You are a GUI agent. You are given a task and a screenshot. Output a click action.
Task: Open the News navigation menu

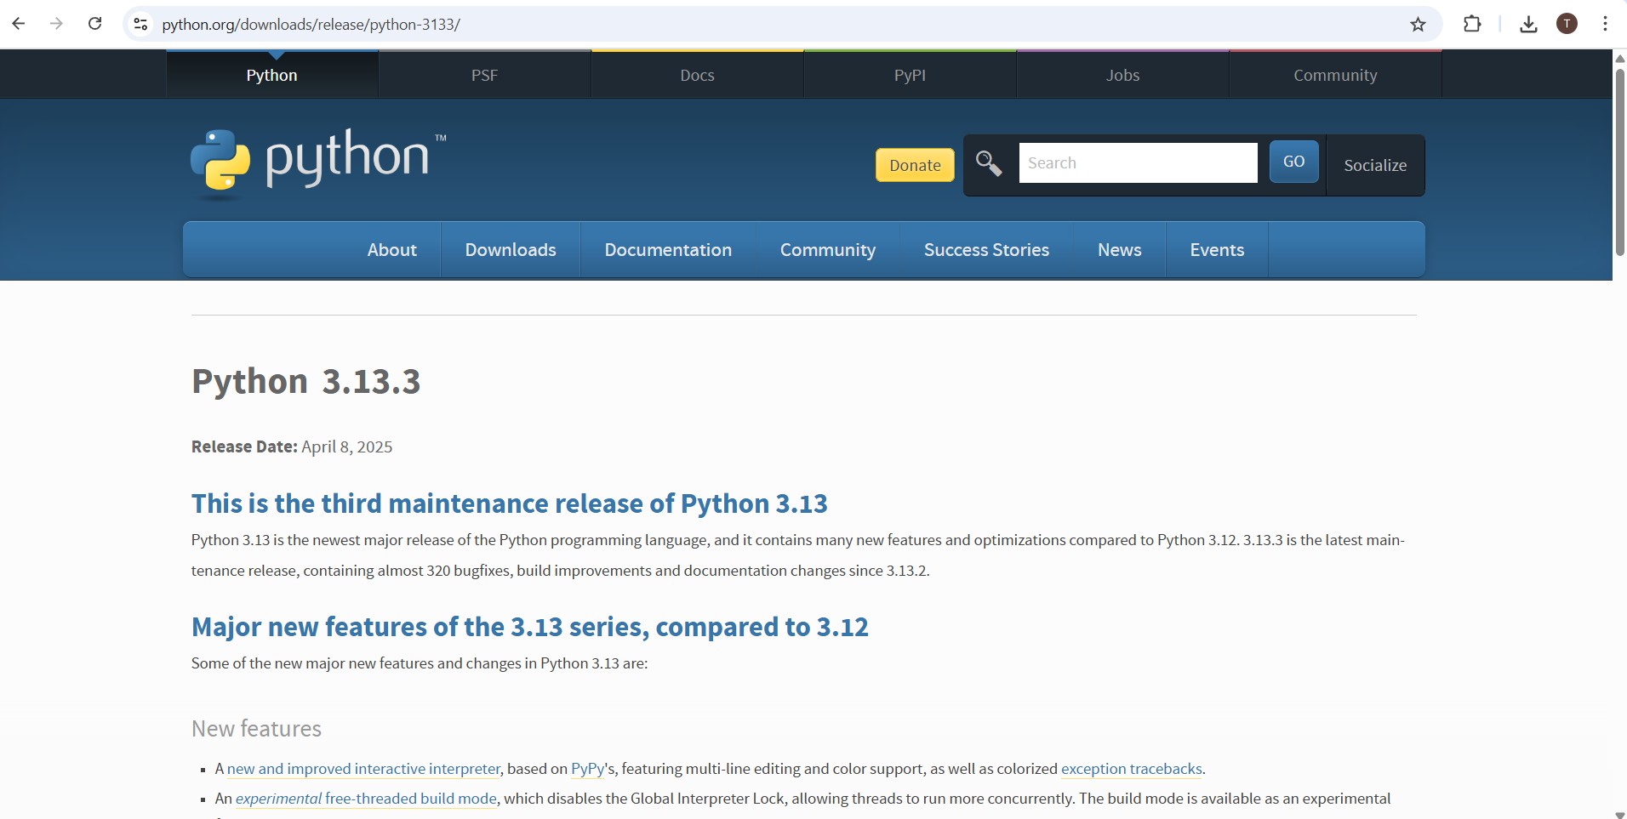(1120, 250)
